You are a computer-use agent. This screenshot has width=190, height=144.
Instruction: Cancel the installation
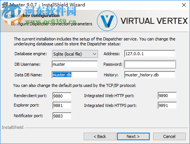[169, 136]
